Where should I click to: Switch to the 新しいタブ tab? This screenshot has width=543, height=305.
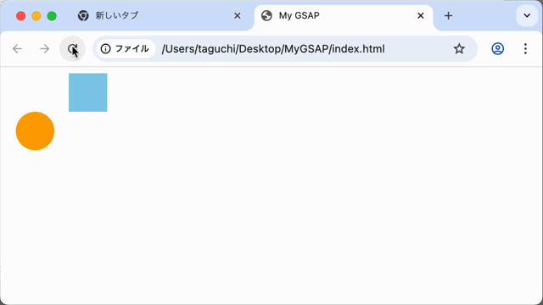tap(160, 15)
